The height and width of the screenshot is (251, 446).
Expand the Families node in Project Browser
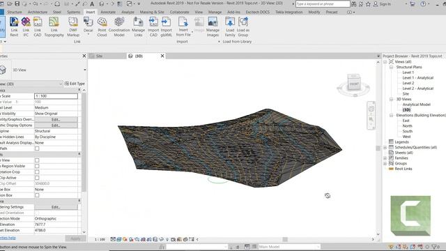385,158
